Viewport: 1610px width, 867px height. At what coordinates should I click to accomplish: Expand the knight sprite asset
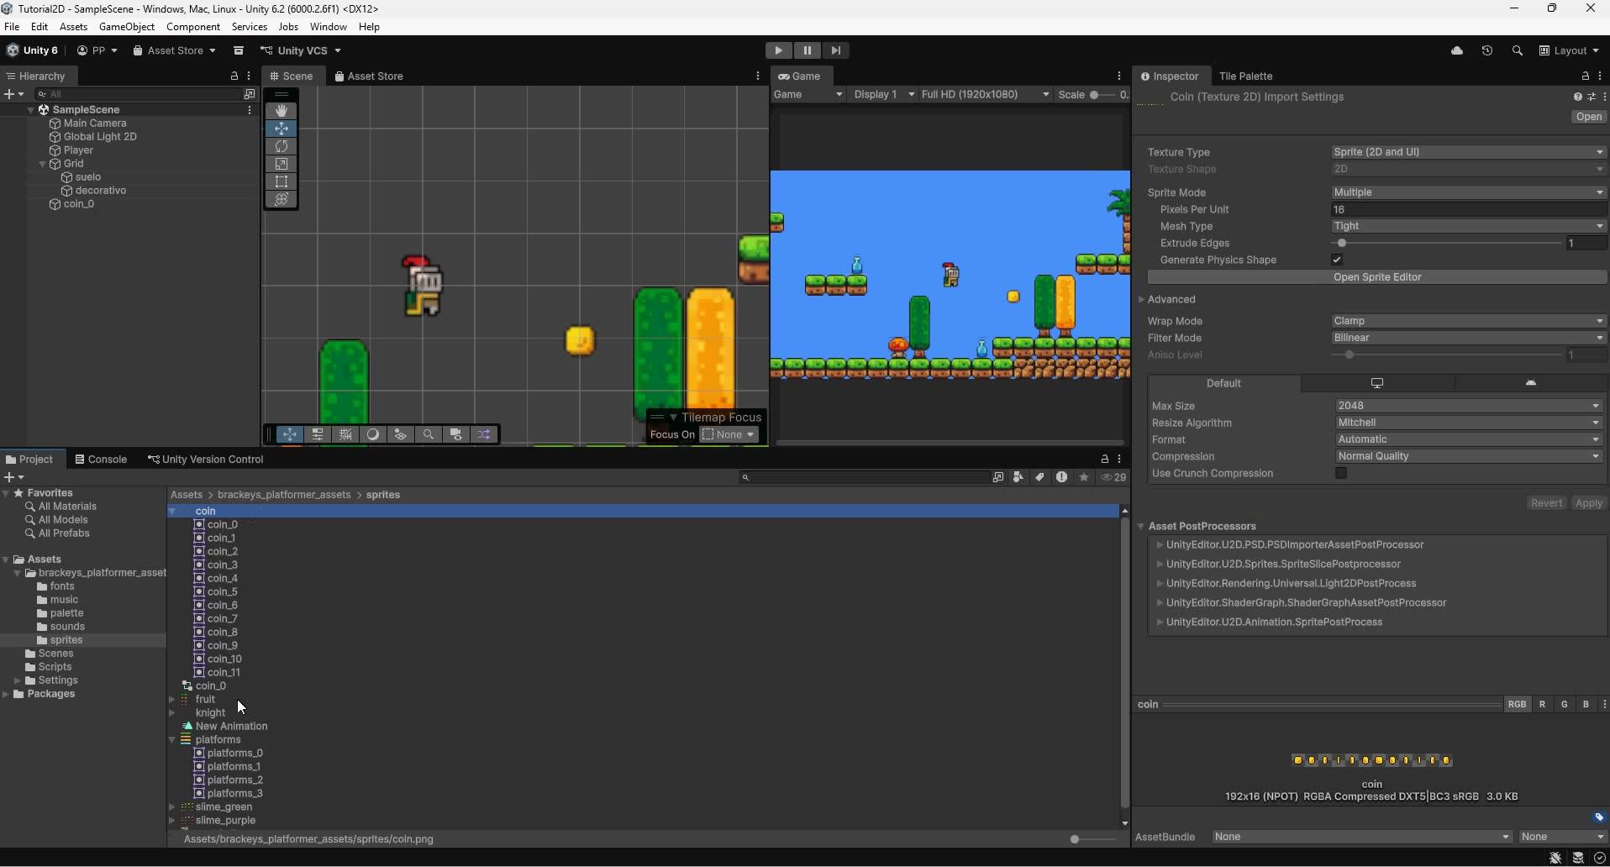[x=172, y=712]
